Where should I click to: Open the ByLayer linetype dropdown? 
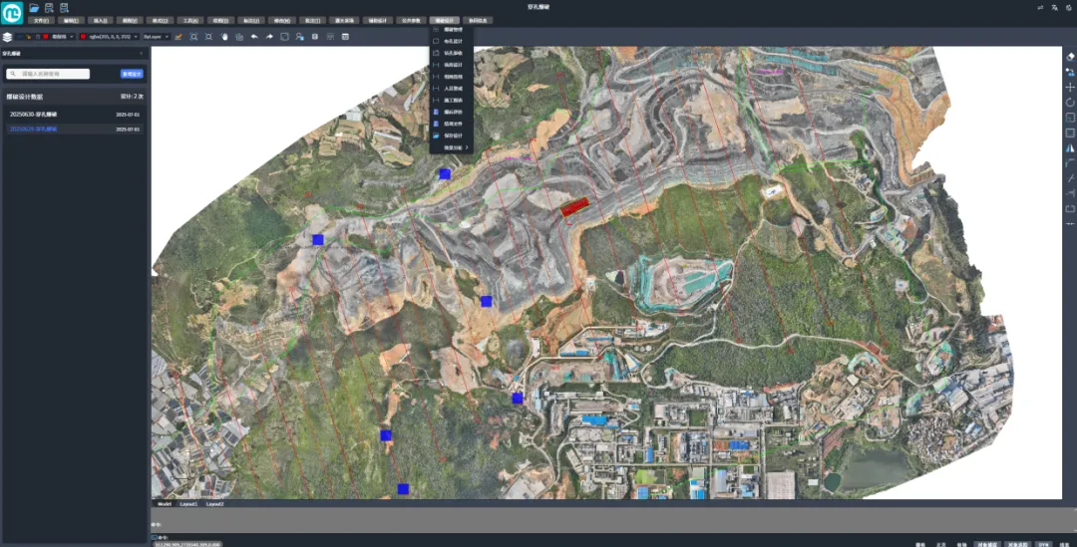point(158,37)
